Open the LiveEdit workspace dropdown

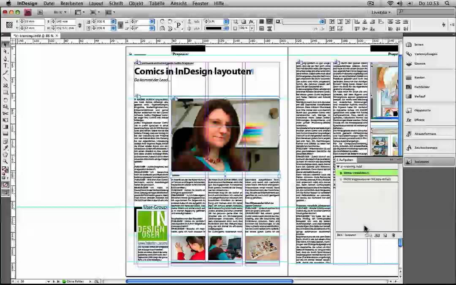381,12
